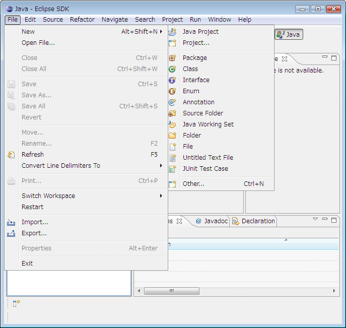Switch to the Declaration tab
The image size is (346, 328).
(x=254, y=221)
